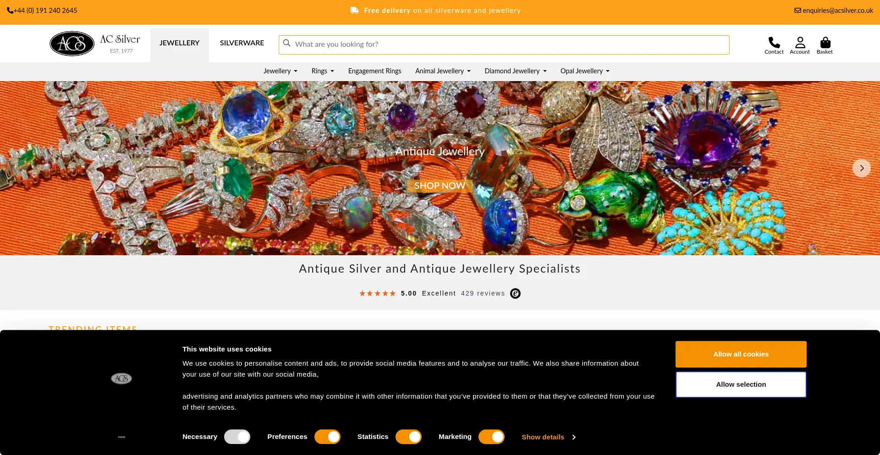
Task: Click the Shop Now banner button
Action: coord(440,186)
